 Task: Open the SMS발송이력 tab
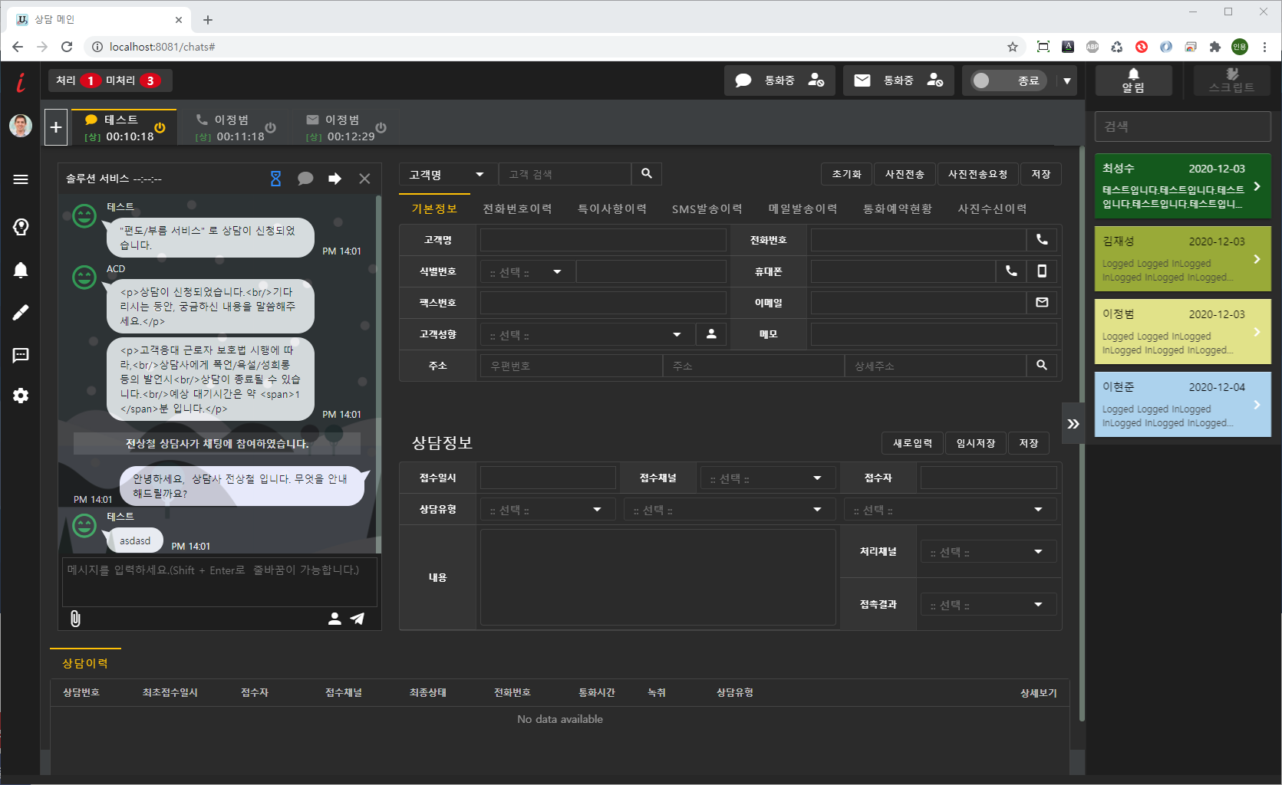(707, 209)
